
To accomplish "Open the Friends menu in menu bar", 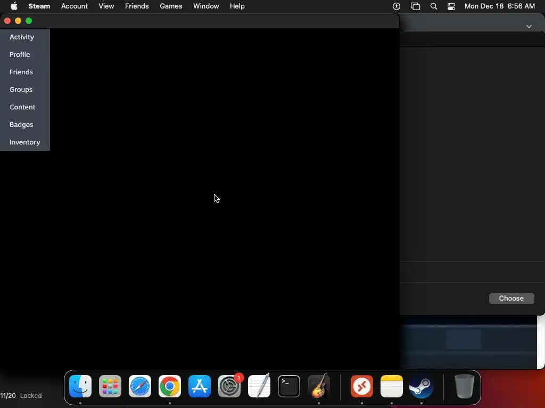I will click(137, 6).
